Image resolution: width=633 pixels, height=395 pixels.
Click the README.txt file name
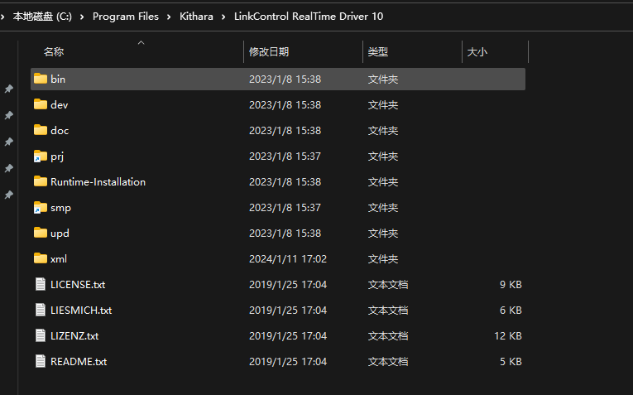[x=79, y=362]
